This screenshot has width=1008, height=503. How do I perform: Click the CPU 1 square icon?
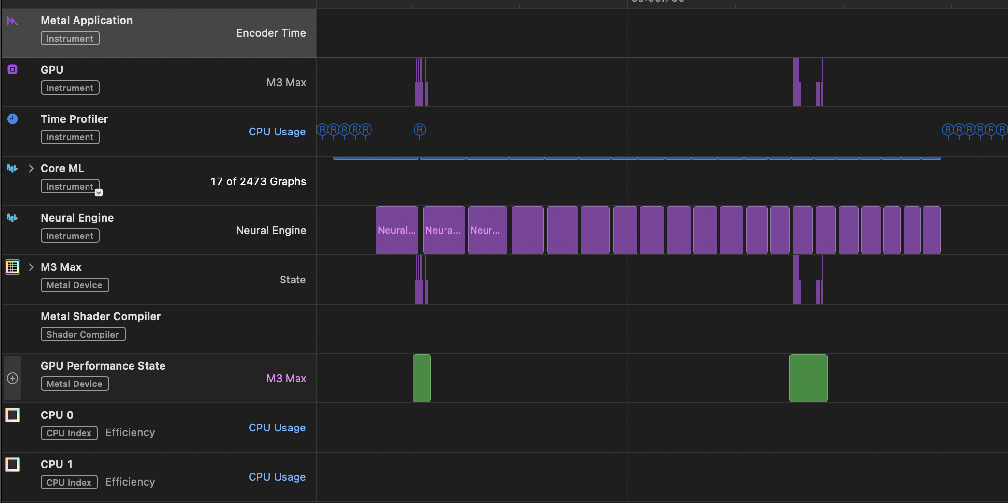[x=13, y=464]
